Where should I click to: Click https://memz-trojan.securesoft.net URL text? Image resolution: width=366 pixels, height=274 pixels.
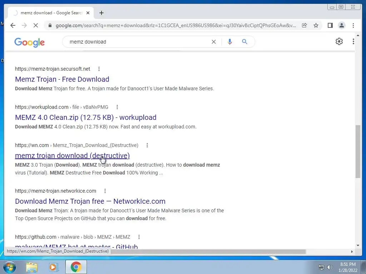pos(53,69)
